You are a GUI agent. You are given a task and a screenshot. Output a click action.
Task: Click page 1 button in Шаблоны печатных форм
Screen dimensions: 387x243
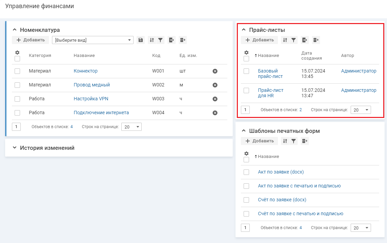(x=245, y=228)
